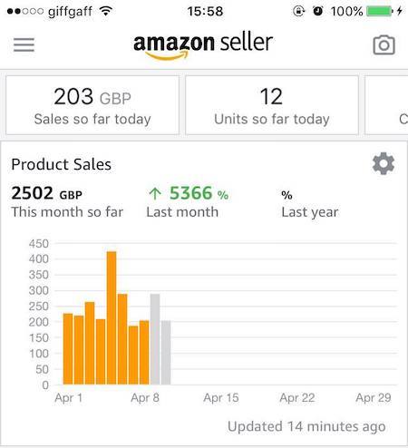Open Product Sales settings gear
The image size is (408, 448).
coord(384,163)
